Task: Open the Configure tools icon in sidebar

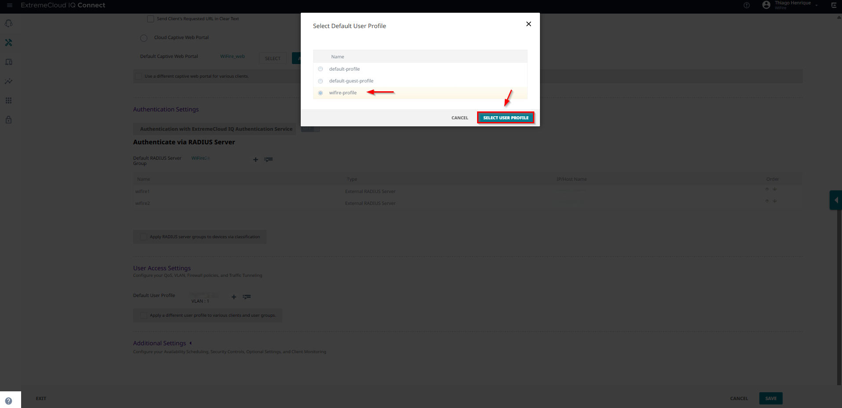Action: 8,43
